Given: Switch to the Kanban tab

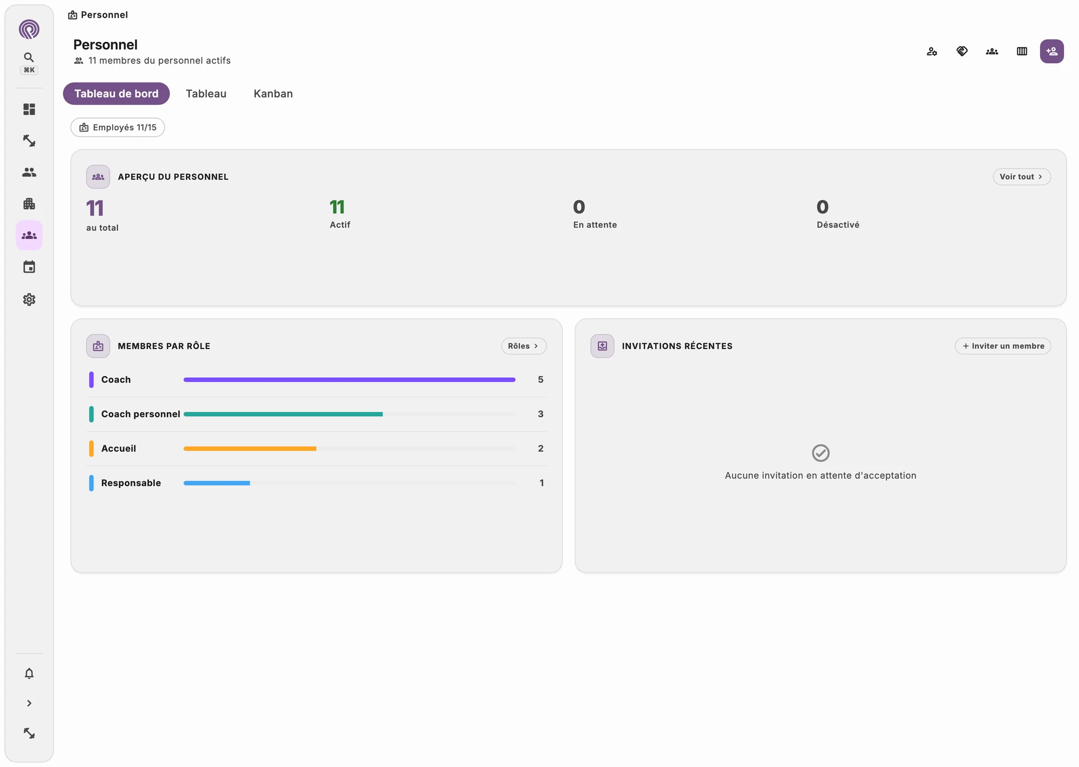Looking at the screenshot, I should click(x=273, y=94).
